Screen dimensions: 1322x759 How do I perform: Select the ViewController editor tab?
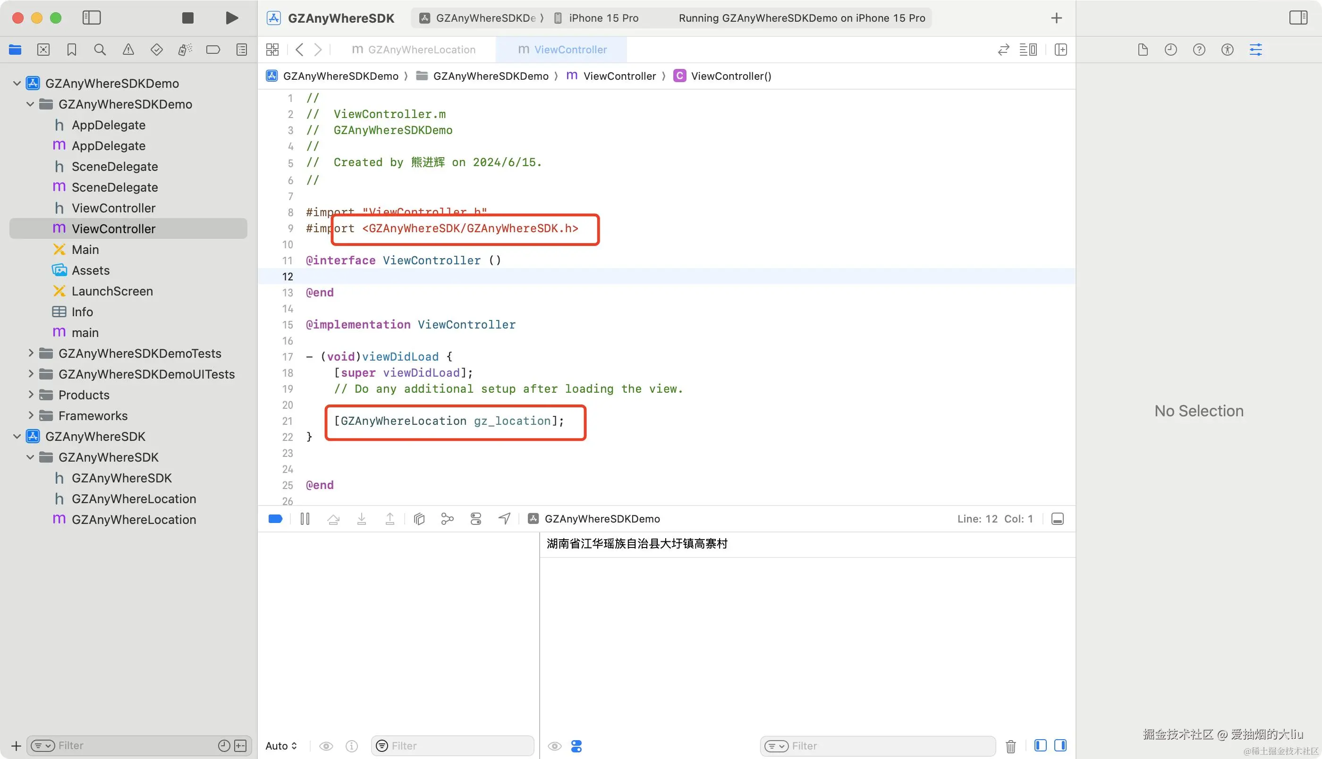click(562, 50)
